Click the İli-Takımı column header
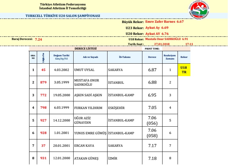Screen dimensions: 231x165 coord(124,57)
